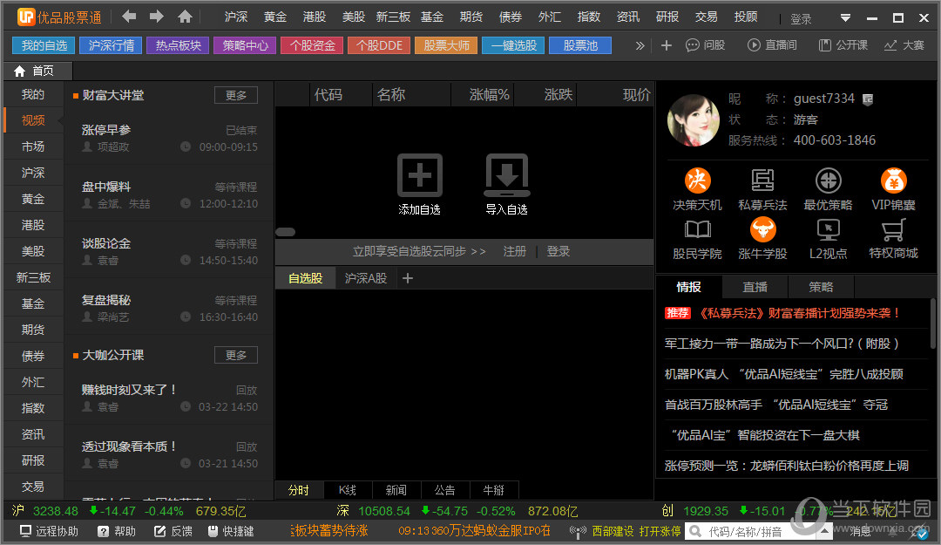This screenshot has width=941, height=545.
Task: Select 研报 in left sidebar
Action: pyautogui.click(x=33, y=460)
